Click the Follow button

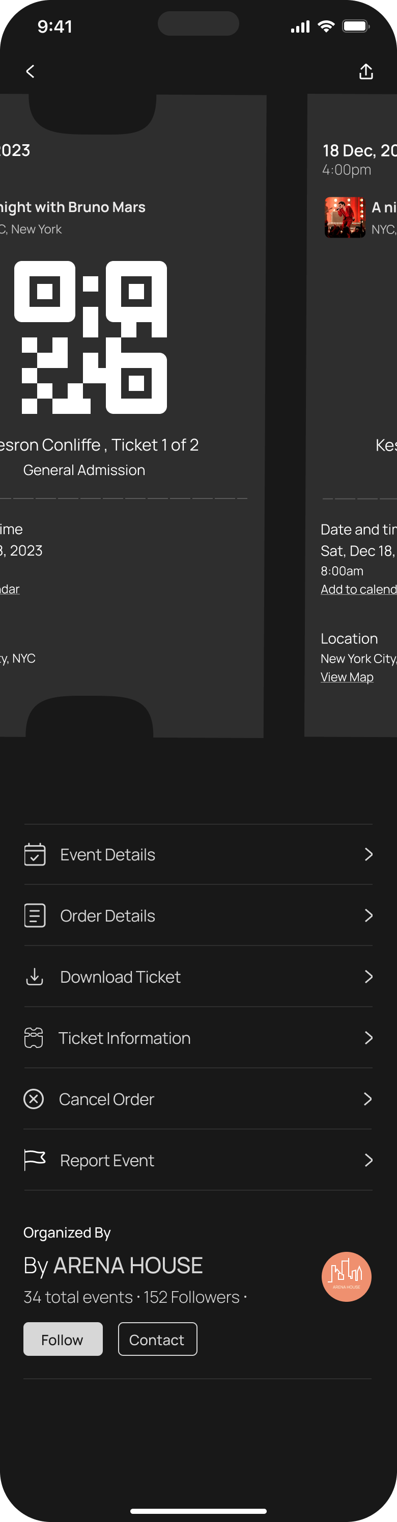click(63, 1339)
